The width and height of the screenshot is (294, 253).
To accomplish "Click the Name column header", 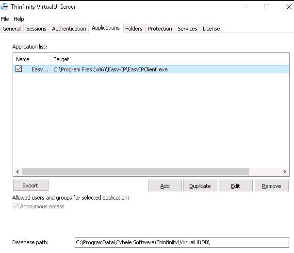I will (x=32, y=59).
